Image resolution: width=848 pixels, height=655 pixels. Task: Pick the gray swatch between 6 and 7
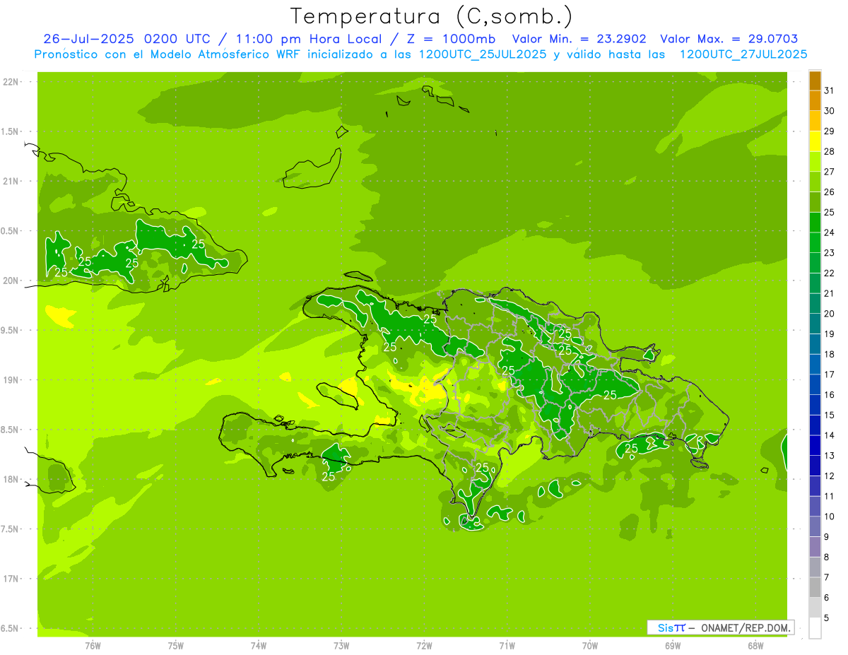pos(815,588)
